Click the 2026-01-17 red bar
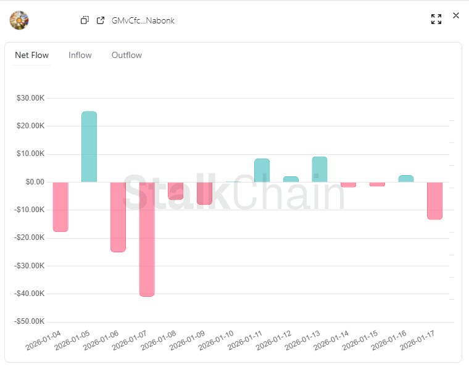Viewport: 469px width, 375px height. pyautogui.click(x=435, y=200)
